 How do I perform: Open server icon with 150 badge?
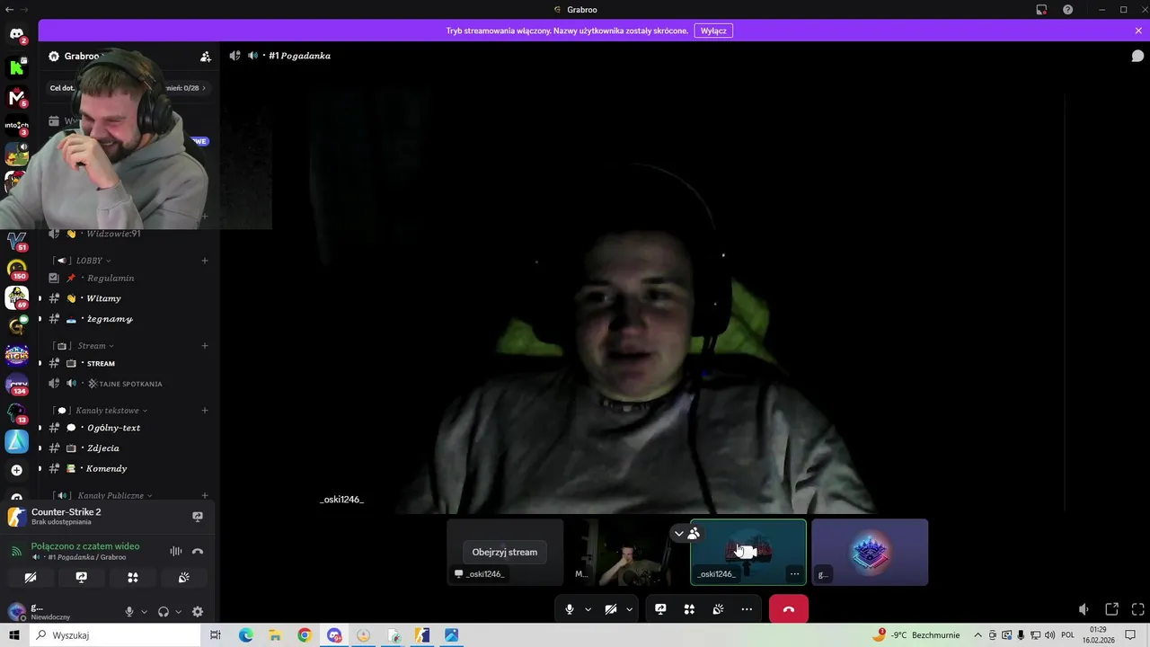(16, 268)
